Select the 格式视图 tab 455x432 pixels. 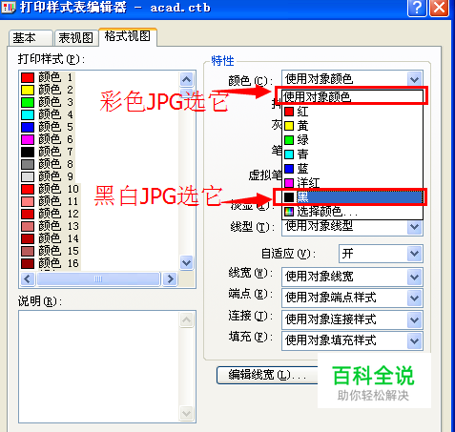[x=128, y=36]
